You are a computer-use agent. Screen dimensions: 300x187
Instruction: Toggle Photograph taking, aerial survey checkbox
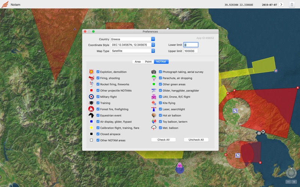pos(160,72)
